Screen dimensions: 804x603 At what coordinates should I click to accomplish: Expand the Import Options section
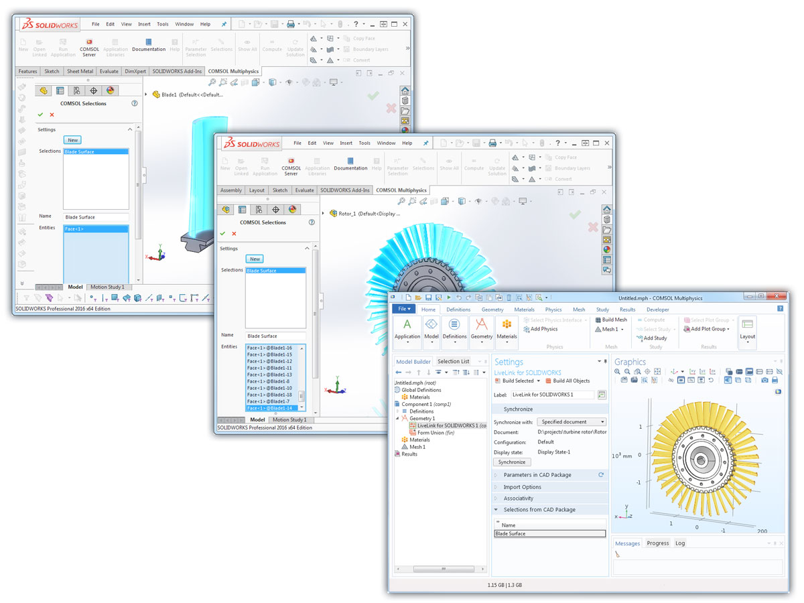coord(522,487)
